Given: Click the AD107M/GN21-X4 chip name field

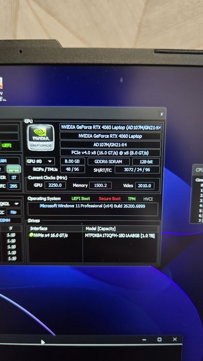Looking at the screenshot, I should click(110, 145).
